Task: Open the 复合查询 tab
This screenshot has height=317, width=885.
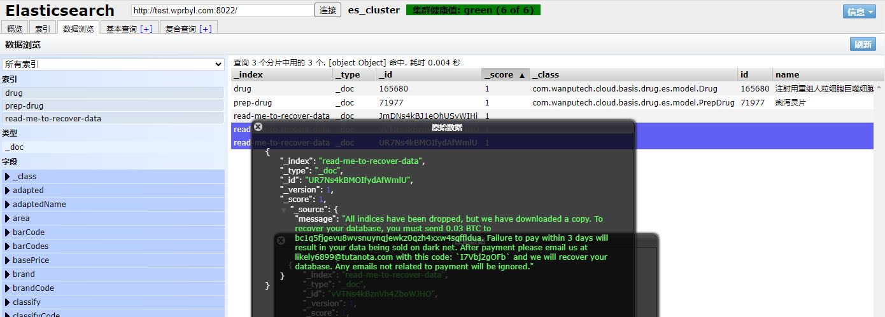Action: (181, 29)
